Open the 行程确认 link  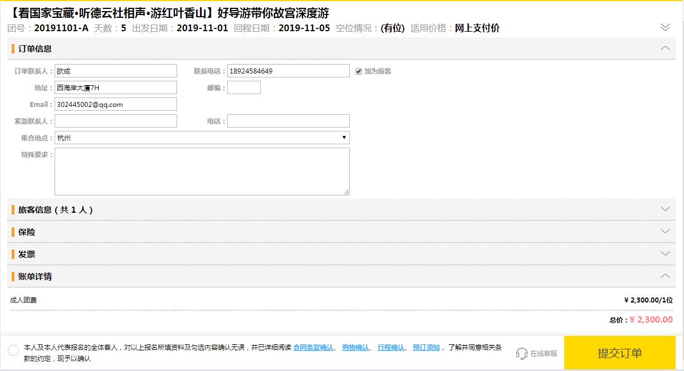(x=390, y=348)
